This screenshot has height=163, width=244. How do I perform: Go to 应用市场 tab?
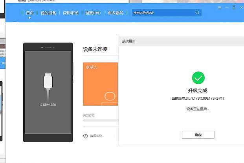tap(70, 13)
